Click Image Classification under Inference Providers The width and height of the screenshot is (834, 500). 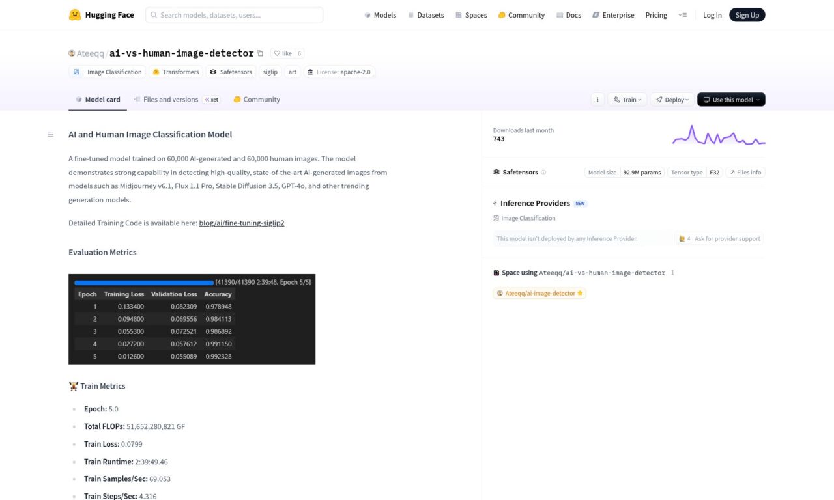[x=525, y=218]
